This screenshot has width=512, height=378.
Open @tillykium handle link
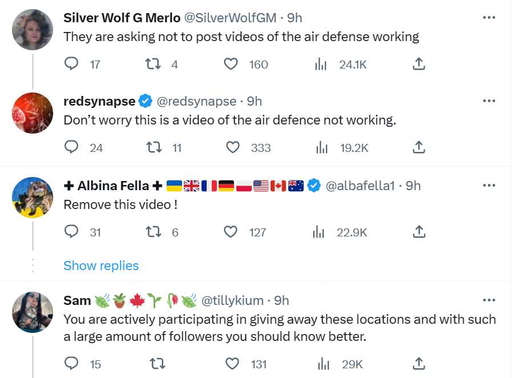click(232, 300)
